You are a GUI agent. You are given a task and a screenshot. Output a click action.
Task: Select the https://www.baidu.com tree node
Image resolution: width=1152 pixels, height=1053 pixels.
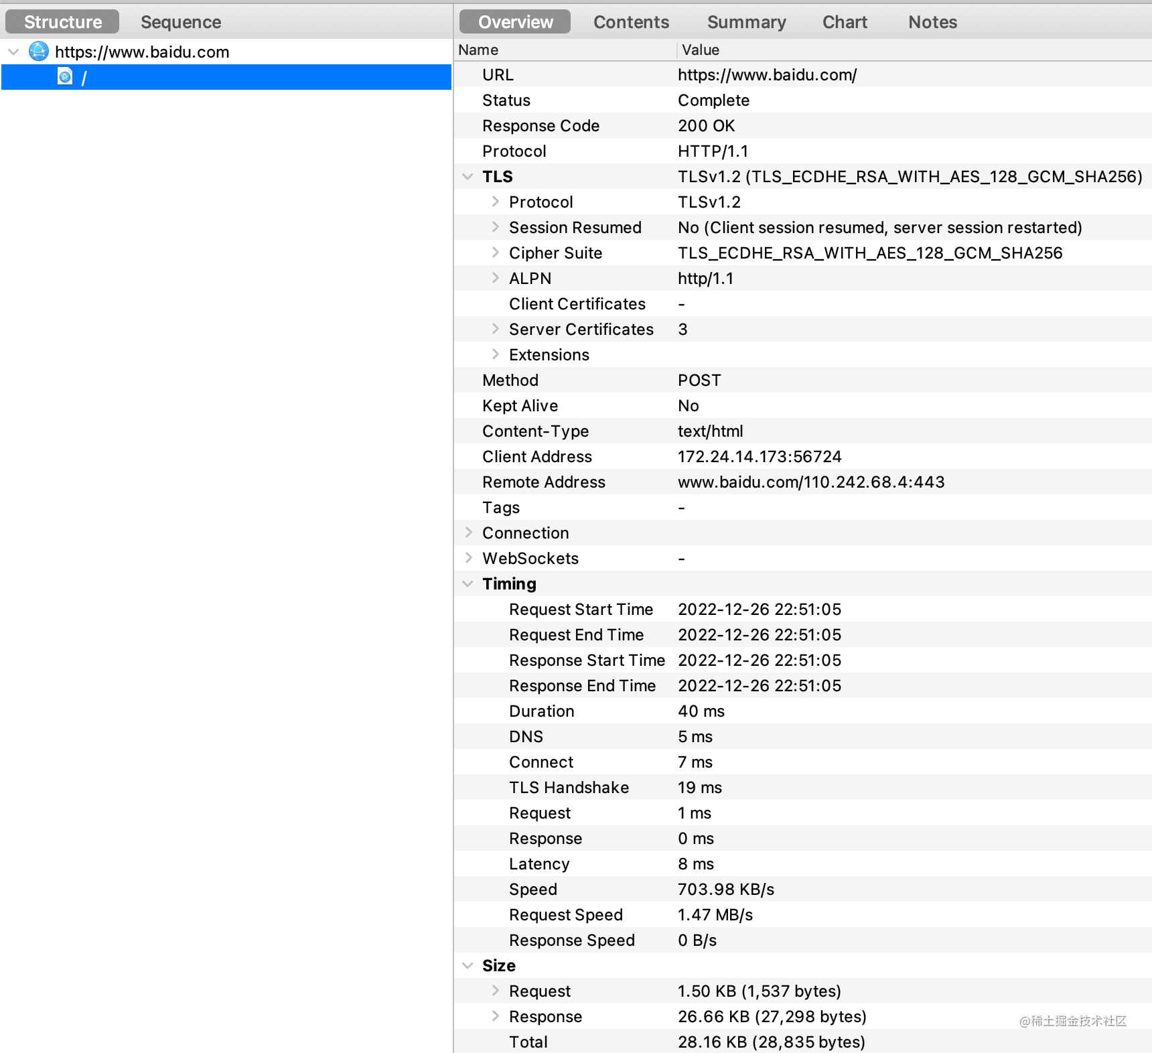coord(142,52)
